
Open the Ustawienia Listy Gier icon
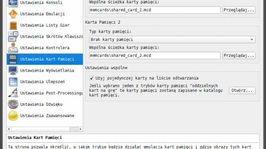(13, 25)
